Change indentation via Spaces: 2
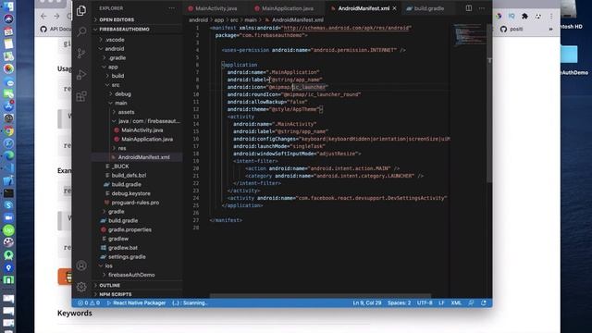This screenshot has height=333, width=592. tap(399, 302)
